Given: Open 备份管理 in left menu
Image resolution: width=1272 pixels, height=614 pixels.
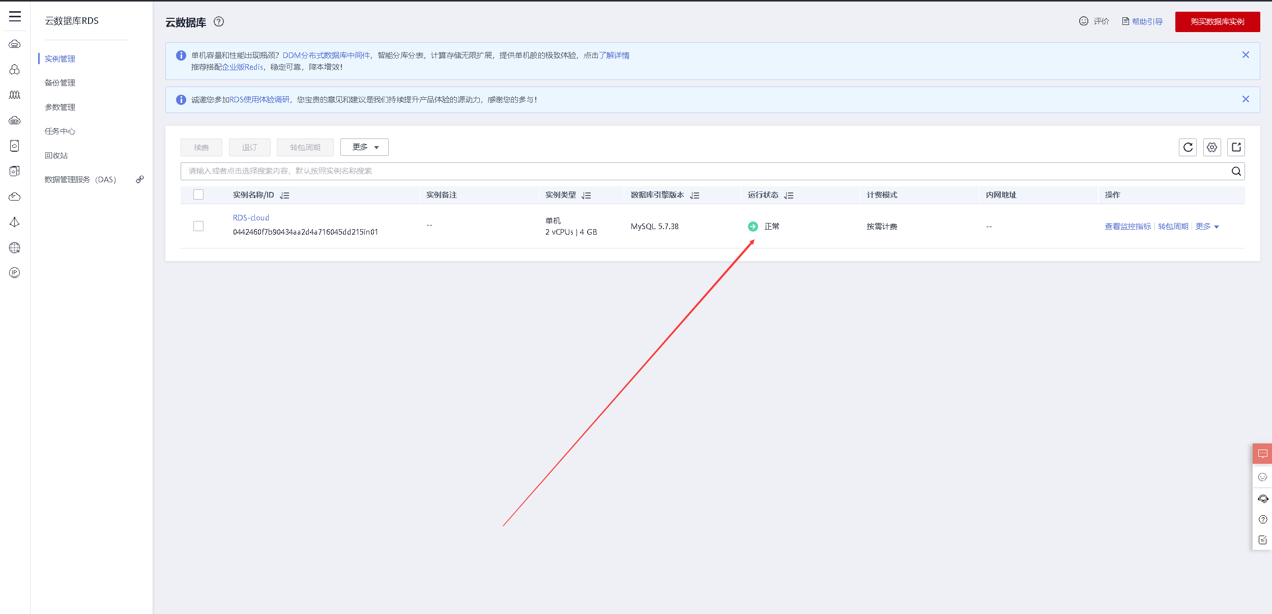Looking at the screenshot, I should tap(60, 83).
